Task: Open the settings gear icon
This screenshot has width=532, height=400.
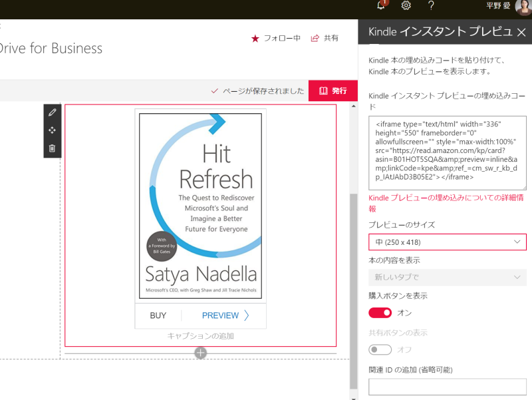Action: pyautogui.click(x=406, y=5)
